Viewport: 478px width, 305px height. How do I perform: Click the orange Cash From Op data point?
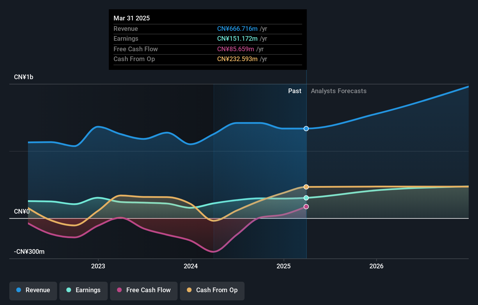(x=306, y=187)
